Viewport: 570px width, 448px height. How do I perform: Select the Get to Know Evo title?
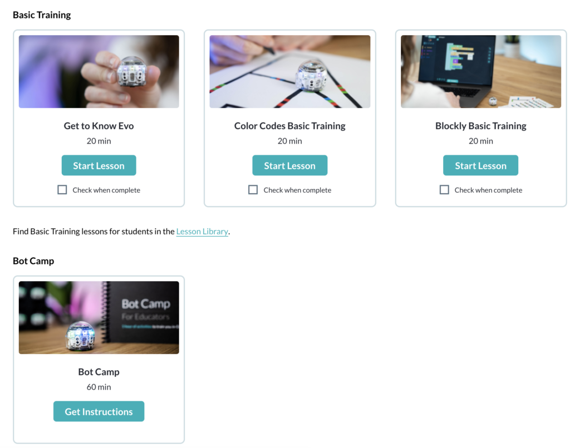(99, 126)
